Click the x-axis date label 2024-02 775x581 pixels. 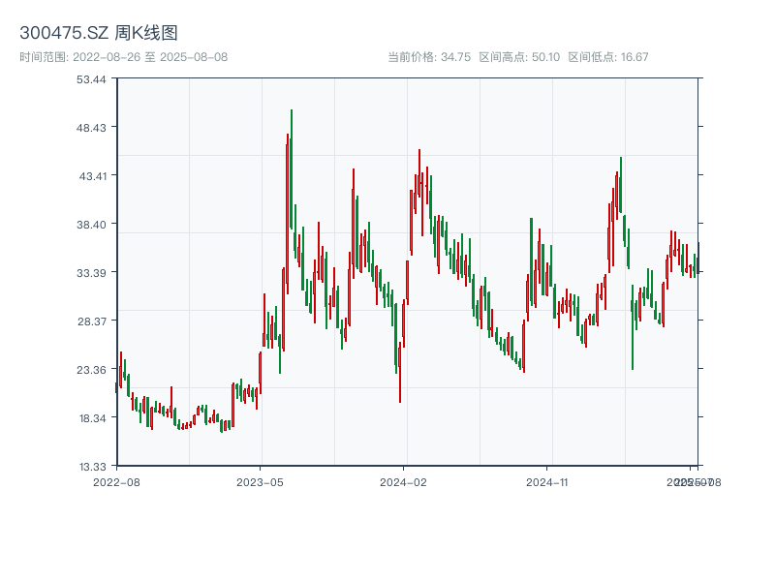click(403, 482)
